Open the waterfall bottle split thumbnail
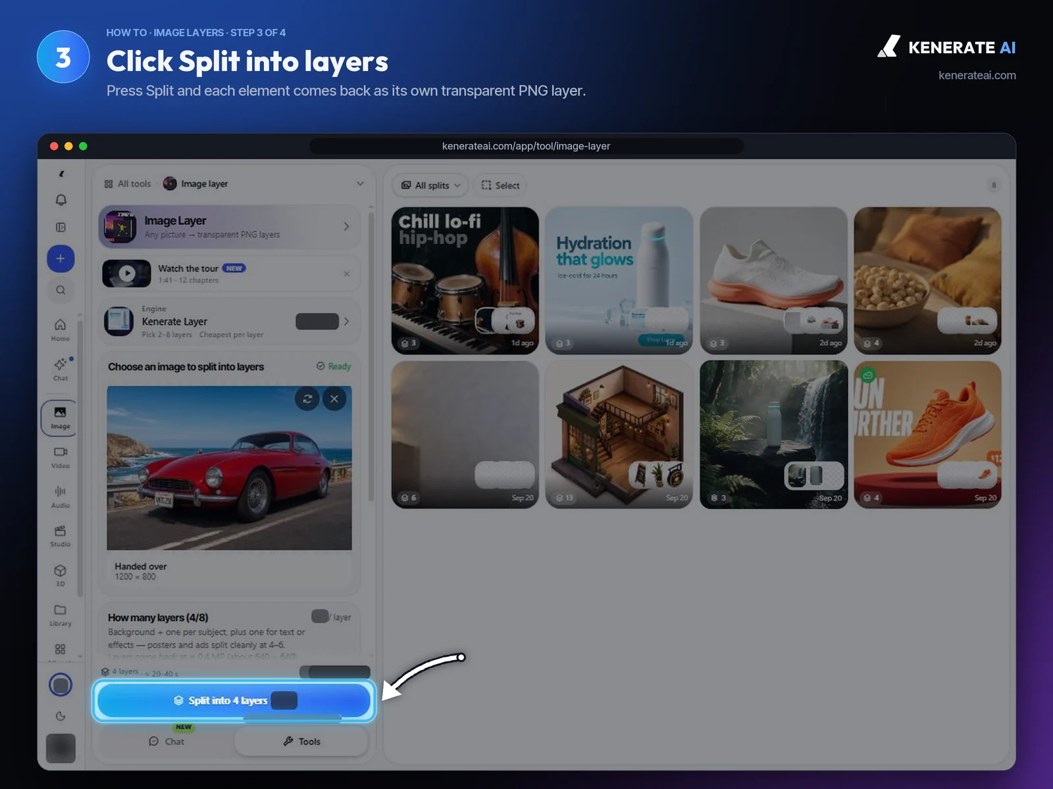Viewport: 1053px width, 789px height. click(773, 435)
